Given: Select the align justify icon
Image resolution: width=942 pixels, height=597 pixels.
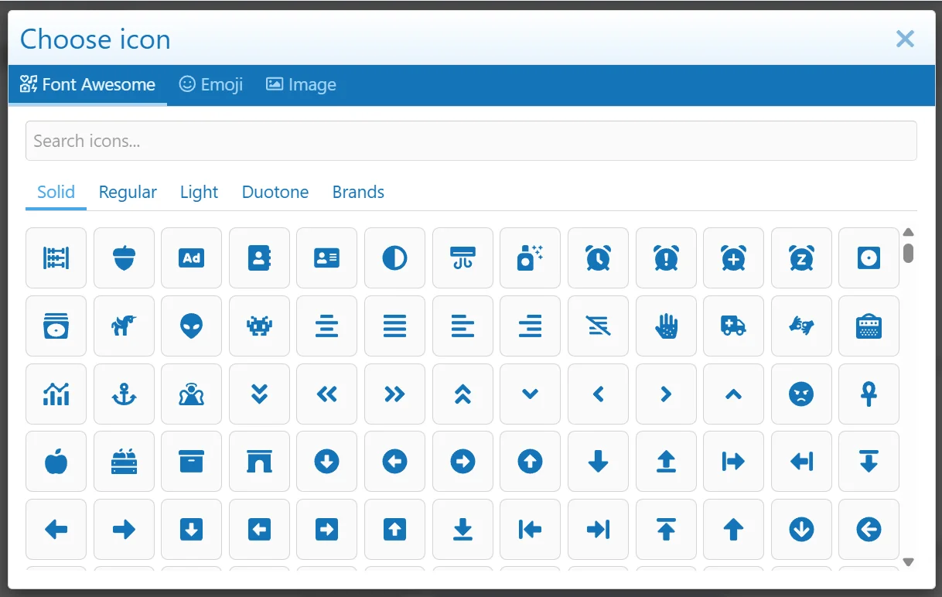Looking at the screenshot, I should tap(394, 326).
